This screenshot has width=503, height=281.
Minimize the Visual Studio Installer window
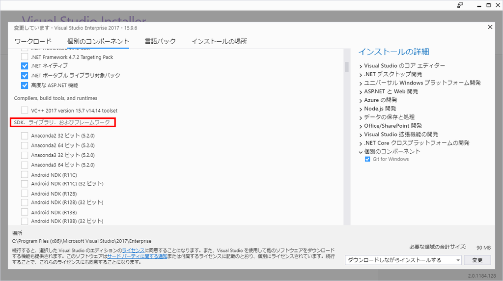pyautogui.click(x=479, y=5)
